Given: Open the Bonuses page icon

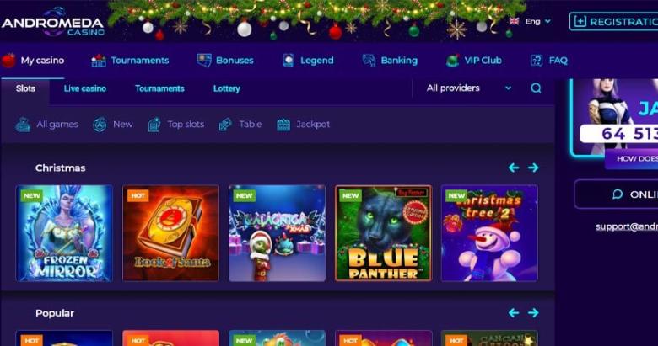Looking at the screenshot, I should click(x=204, y=61).
